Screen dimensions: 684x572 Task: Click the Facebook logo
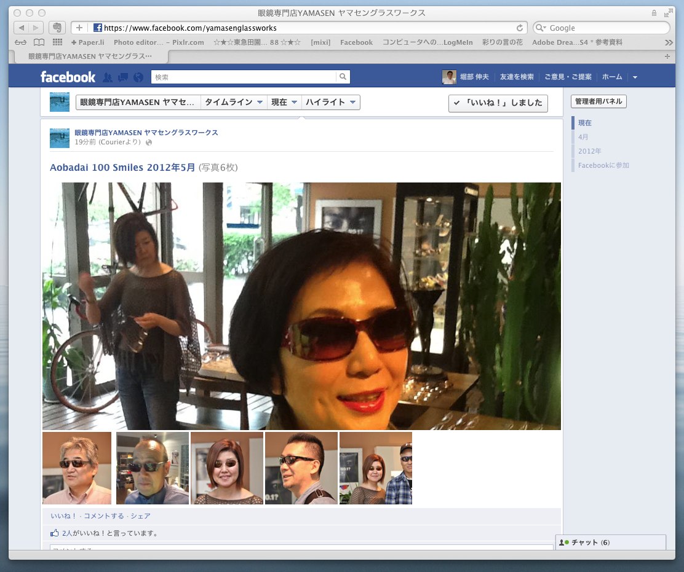[x=68, y=77]
